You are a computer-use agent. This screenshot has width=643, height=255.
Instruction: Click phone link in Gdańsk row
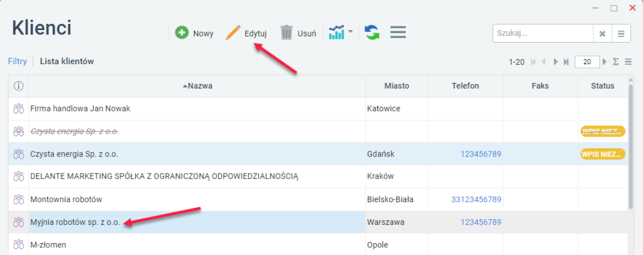point(480,154)
